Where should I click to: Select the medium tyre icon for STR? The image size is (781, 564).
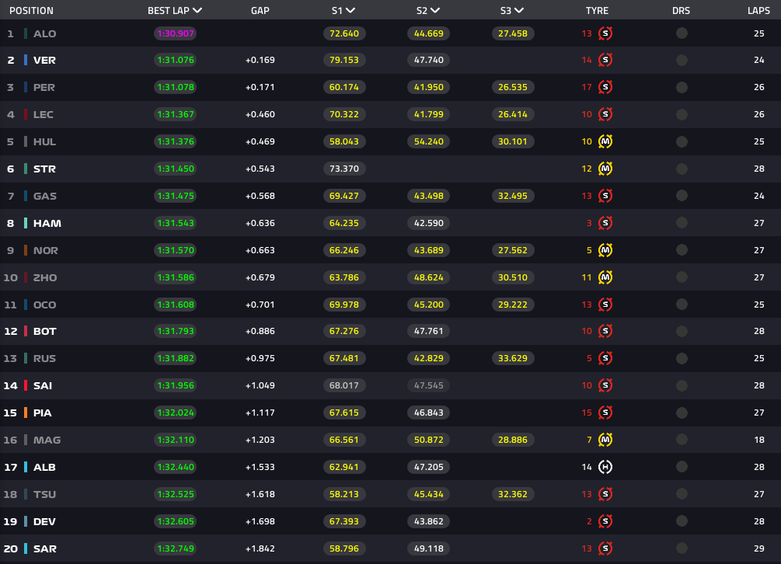coord(605,169)
